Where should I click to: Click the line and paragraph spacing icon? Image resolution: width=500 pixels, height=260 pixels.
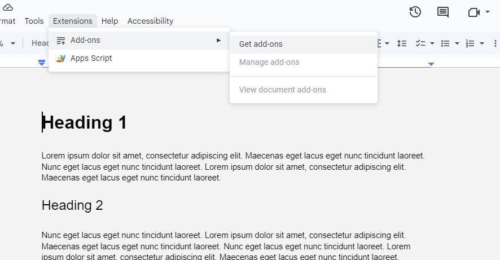point(402,43)
